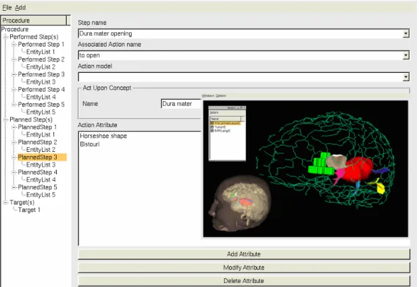Click the Add Attribute button
The image size is (419, 287).
coord(244,254)
